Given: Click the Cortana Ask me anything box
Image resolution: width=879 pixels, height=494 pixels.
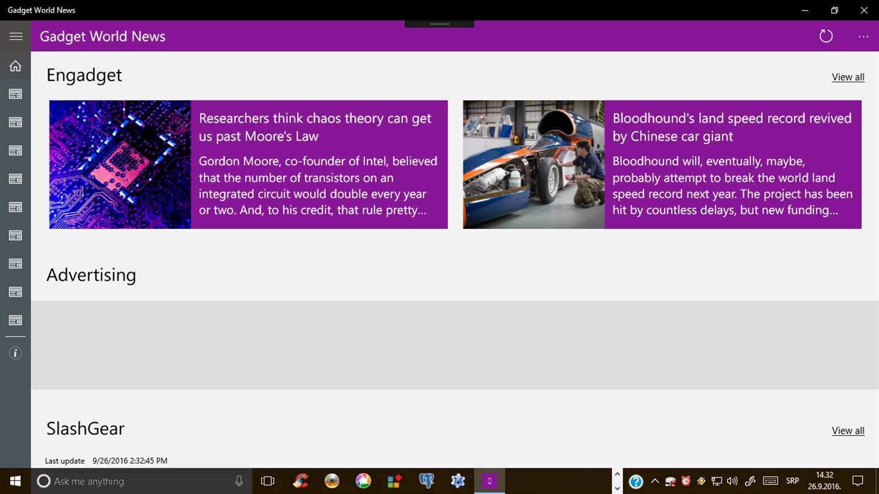Looking at the screenshot, I should [141, 481].
